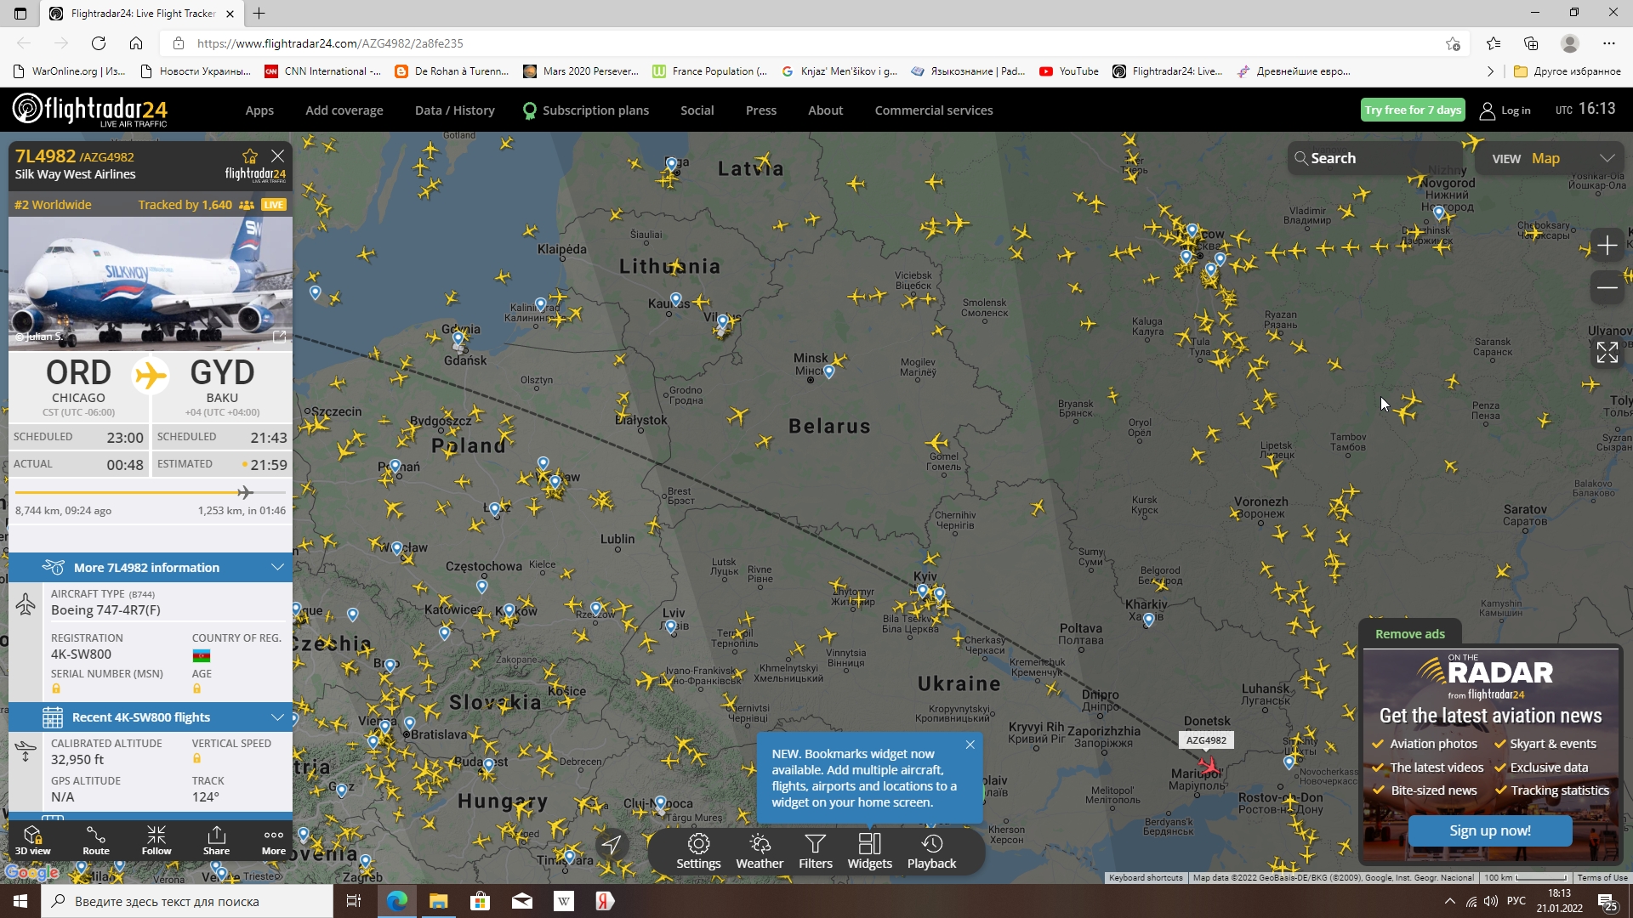This screenshot has height=918, width=1633.
Task: Open the Filters tool
Action: [x=815, y=851]
